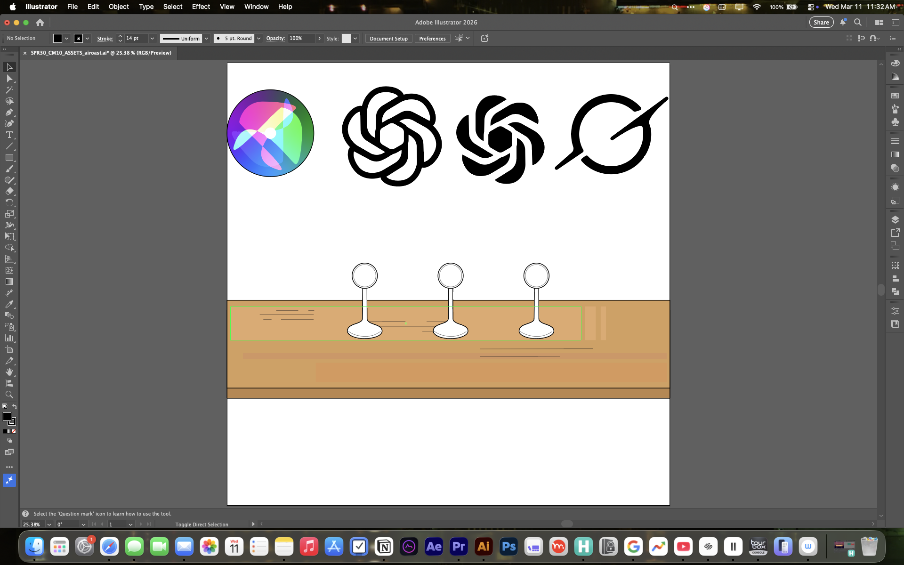This screenshot has width=904, height=565.
Task: Set paint to None via slashed box
Action: [14, 431]
